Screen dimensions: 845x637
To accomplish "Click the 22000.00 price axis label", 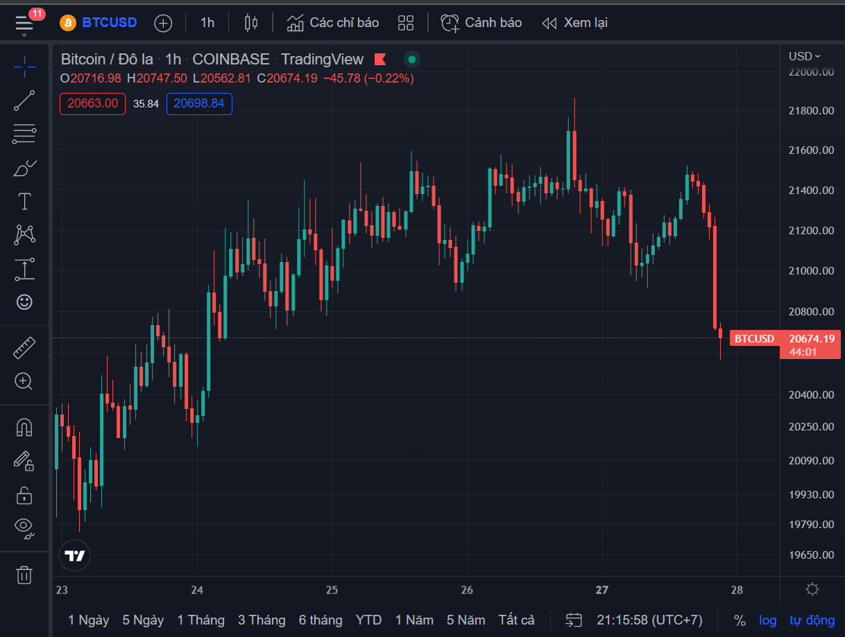I will [x=811, y=72].
